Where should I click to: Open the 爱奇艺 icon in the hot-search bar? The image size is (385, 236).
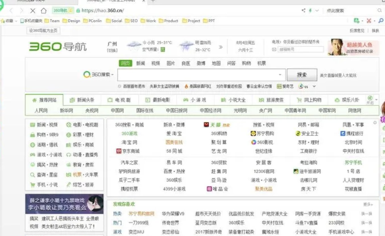[x=279, y=86]
